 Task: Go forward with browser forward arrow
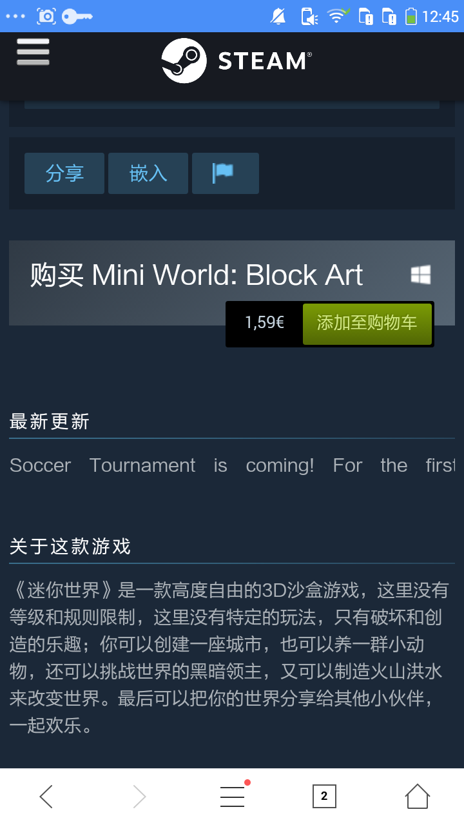[139, 797]
